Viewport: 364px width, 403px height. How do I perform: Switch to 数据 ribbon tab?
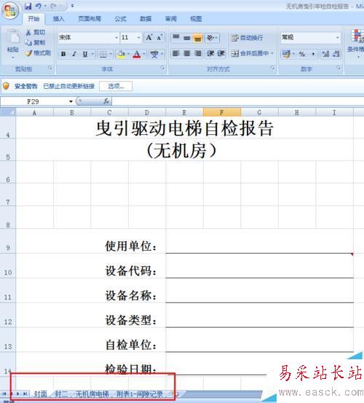click(x=146, y=19)
